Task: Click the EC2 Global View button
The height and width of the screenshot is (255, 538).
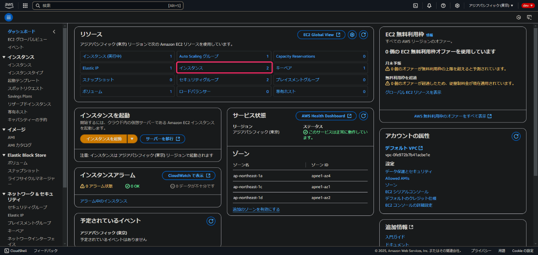Action: click(x=321, y=35)
